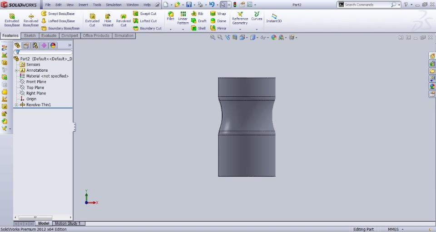Open the Curves dropdown arrow

[x=257, y=29]
